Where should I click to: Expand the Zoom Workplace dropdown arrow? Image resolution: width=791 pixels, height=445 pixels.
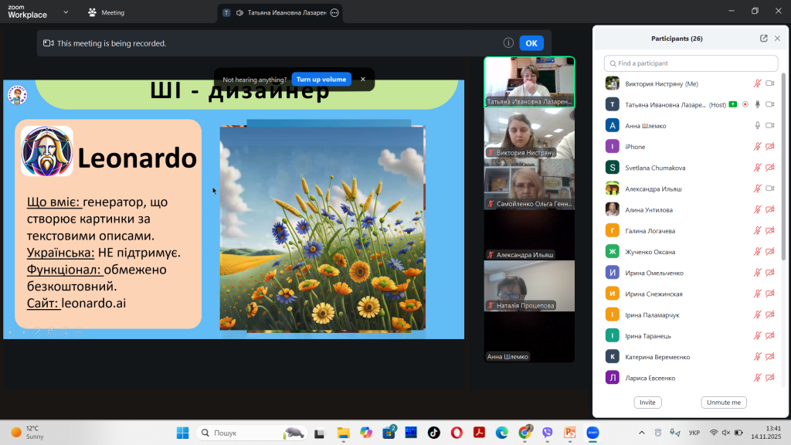tap(66, 12)
